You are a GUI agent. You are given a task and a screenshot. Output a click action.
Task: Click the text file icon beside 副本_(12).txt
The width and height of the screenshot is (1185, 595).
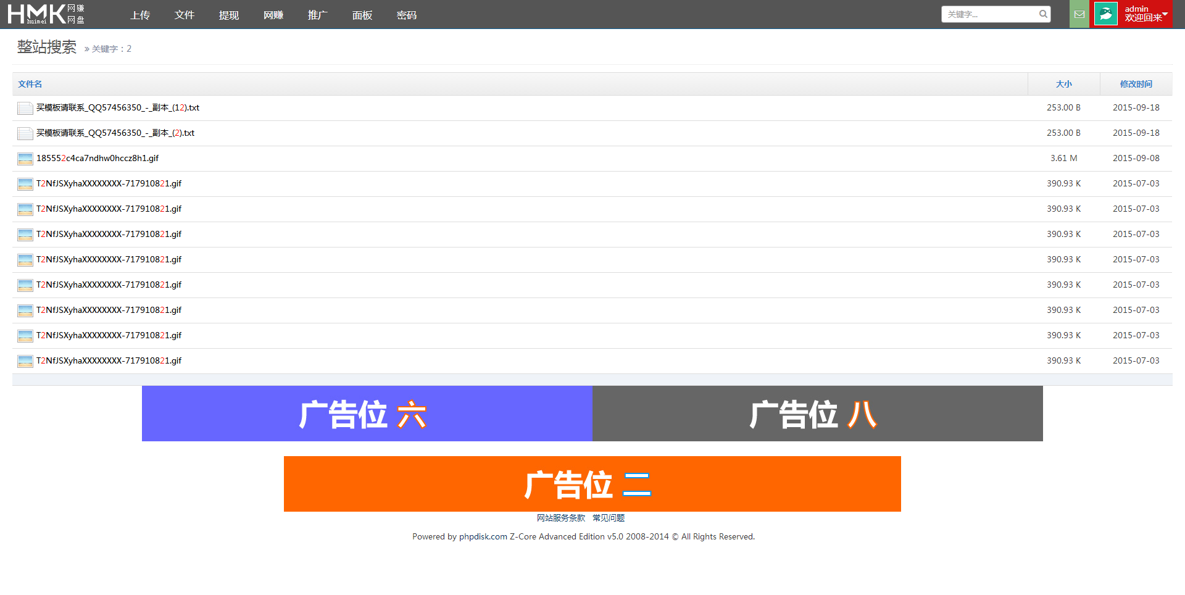(25, 107)
